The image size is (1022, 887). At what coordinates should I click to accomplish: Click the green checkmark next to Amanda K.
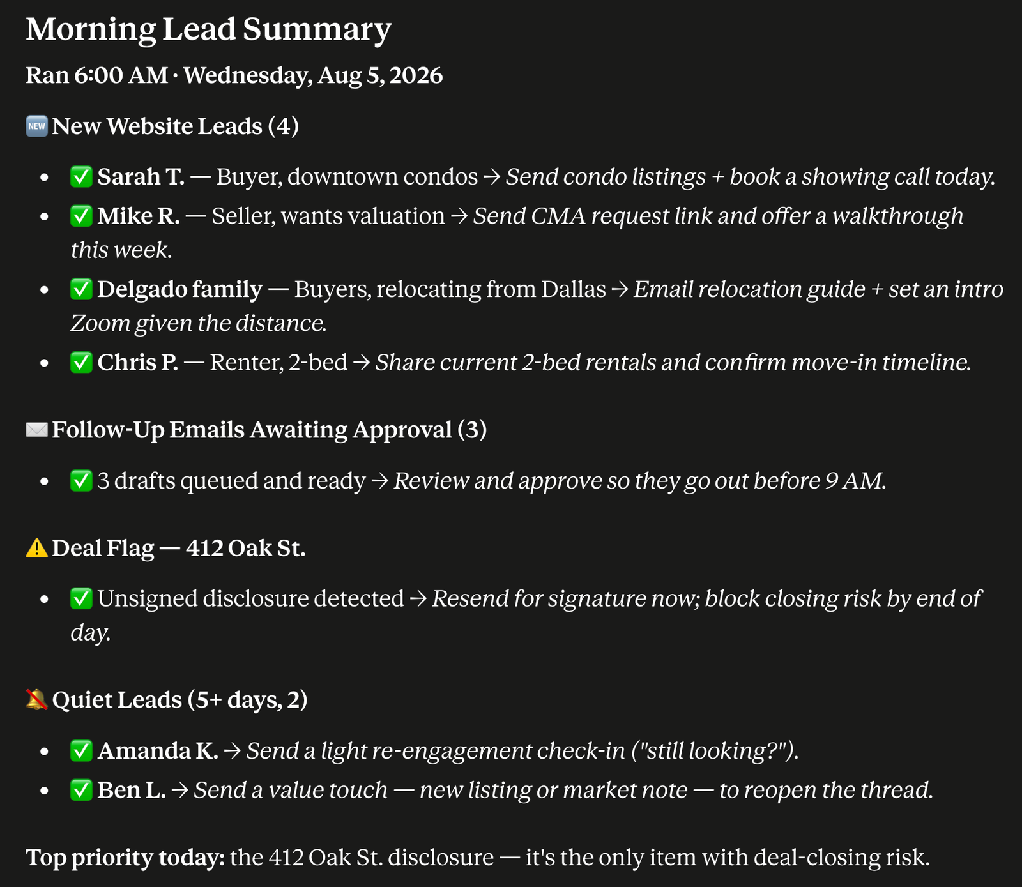pyautogui.click(x=81, y=751)
